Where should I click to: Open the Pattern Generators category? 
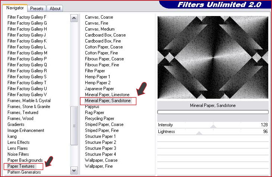pos(24,172)
